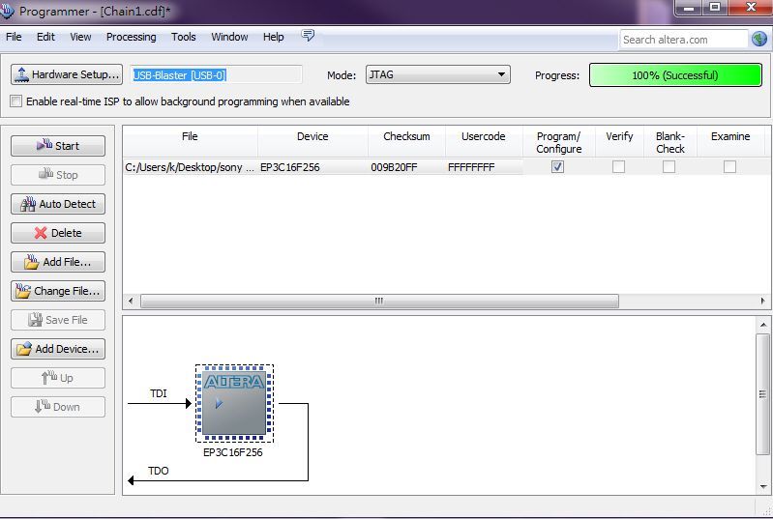Click the Programmer app icon in title bar
Viewport: 773px width, 519px height.
click(x=7, y=11)
